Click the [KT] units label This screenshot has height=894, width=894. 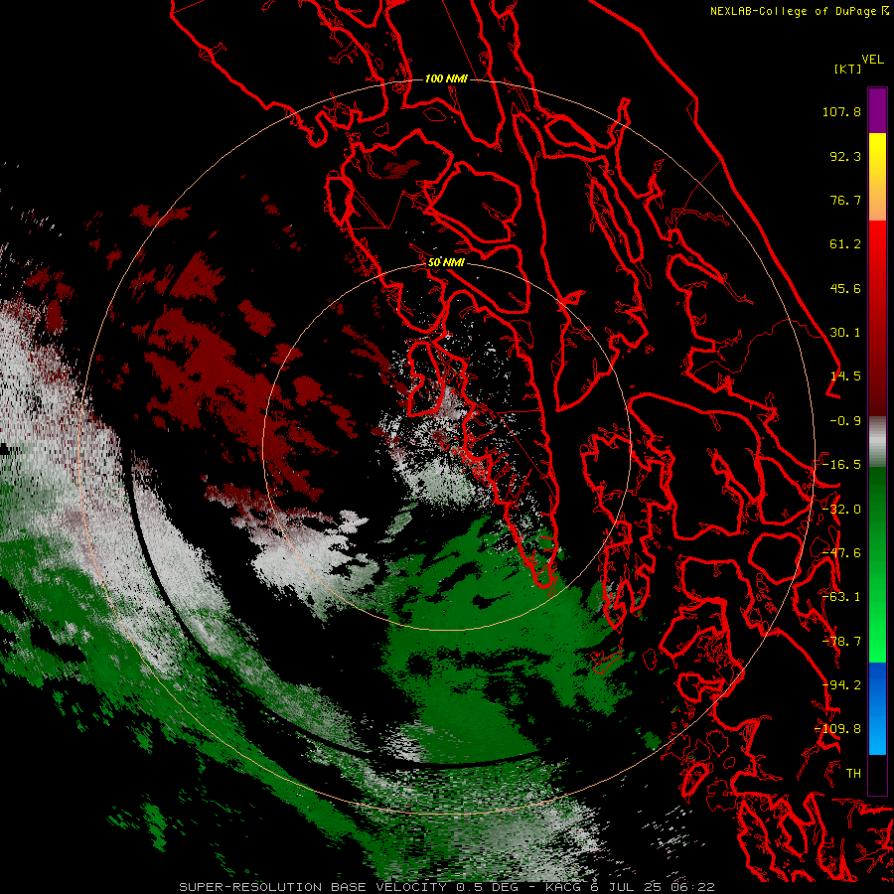pos(847,69)
